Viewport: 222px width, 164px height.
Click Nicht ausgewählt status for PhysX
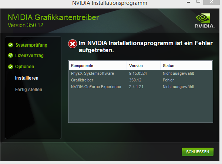[178, 73]
